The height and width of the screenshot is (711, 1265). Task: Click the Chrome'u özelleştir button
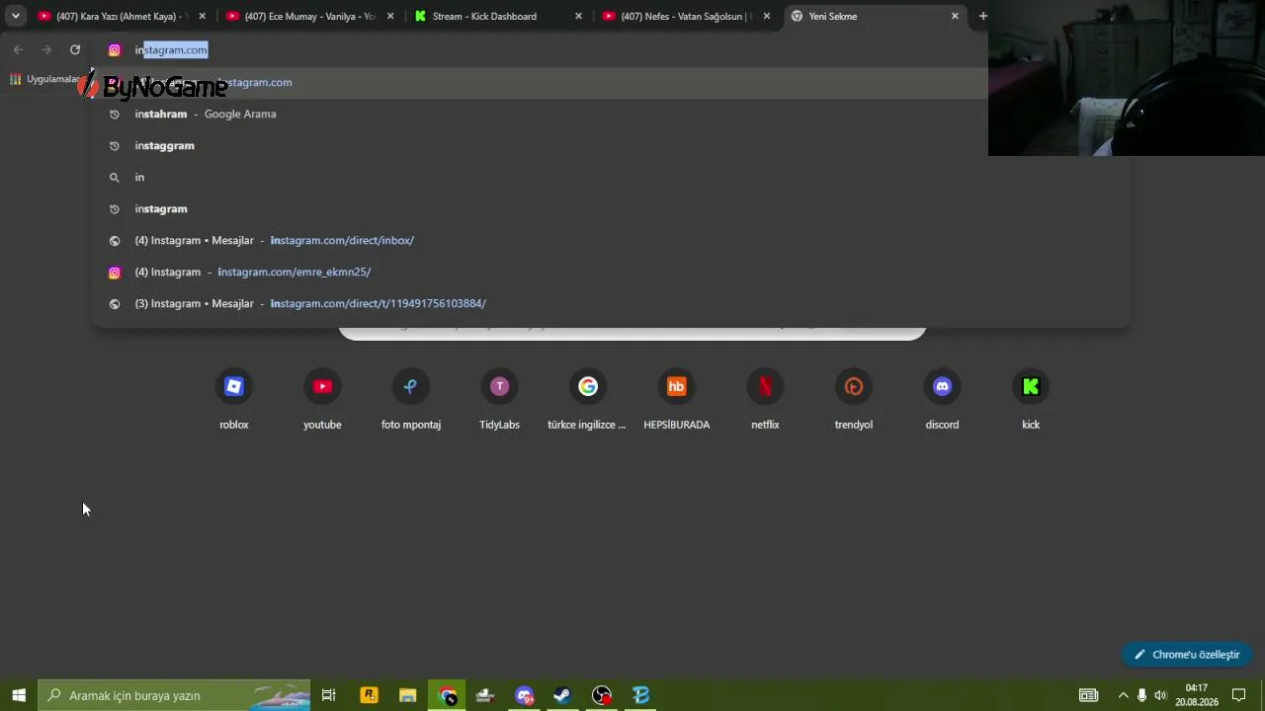tap(1187, 655)
